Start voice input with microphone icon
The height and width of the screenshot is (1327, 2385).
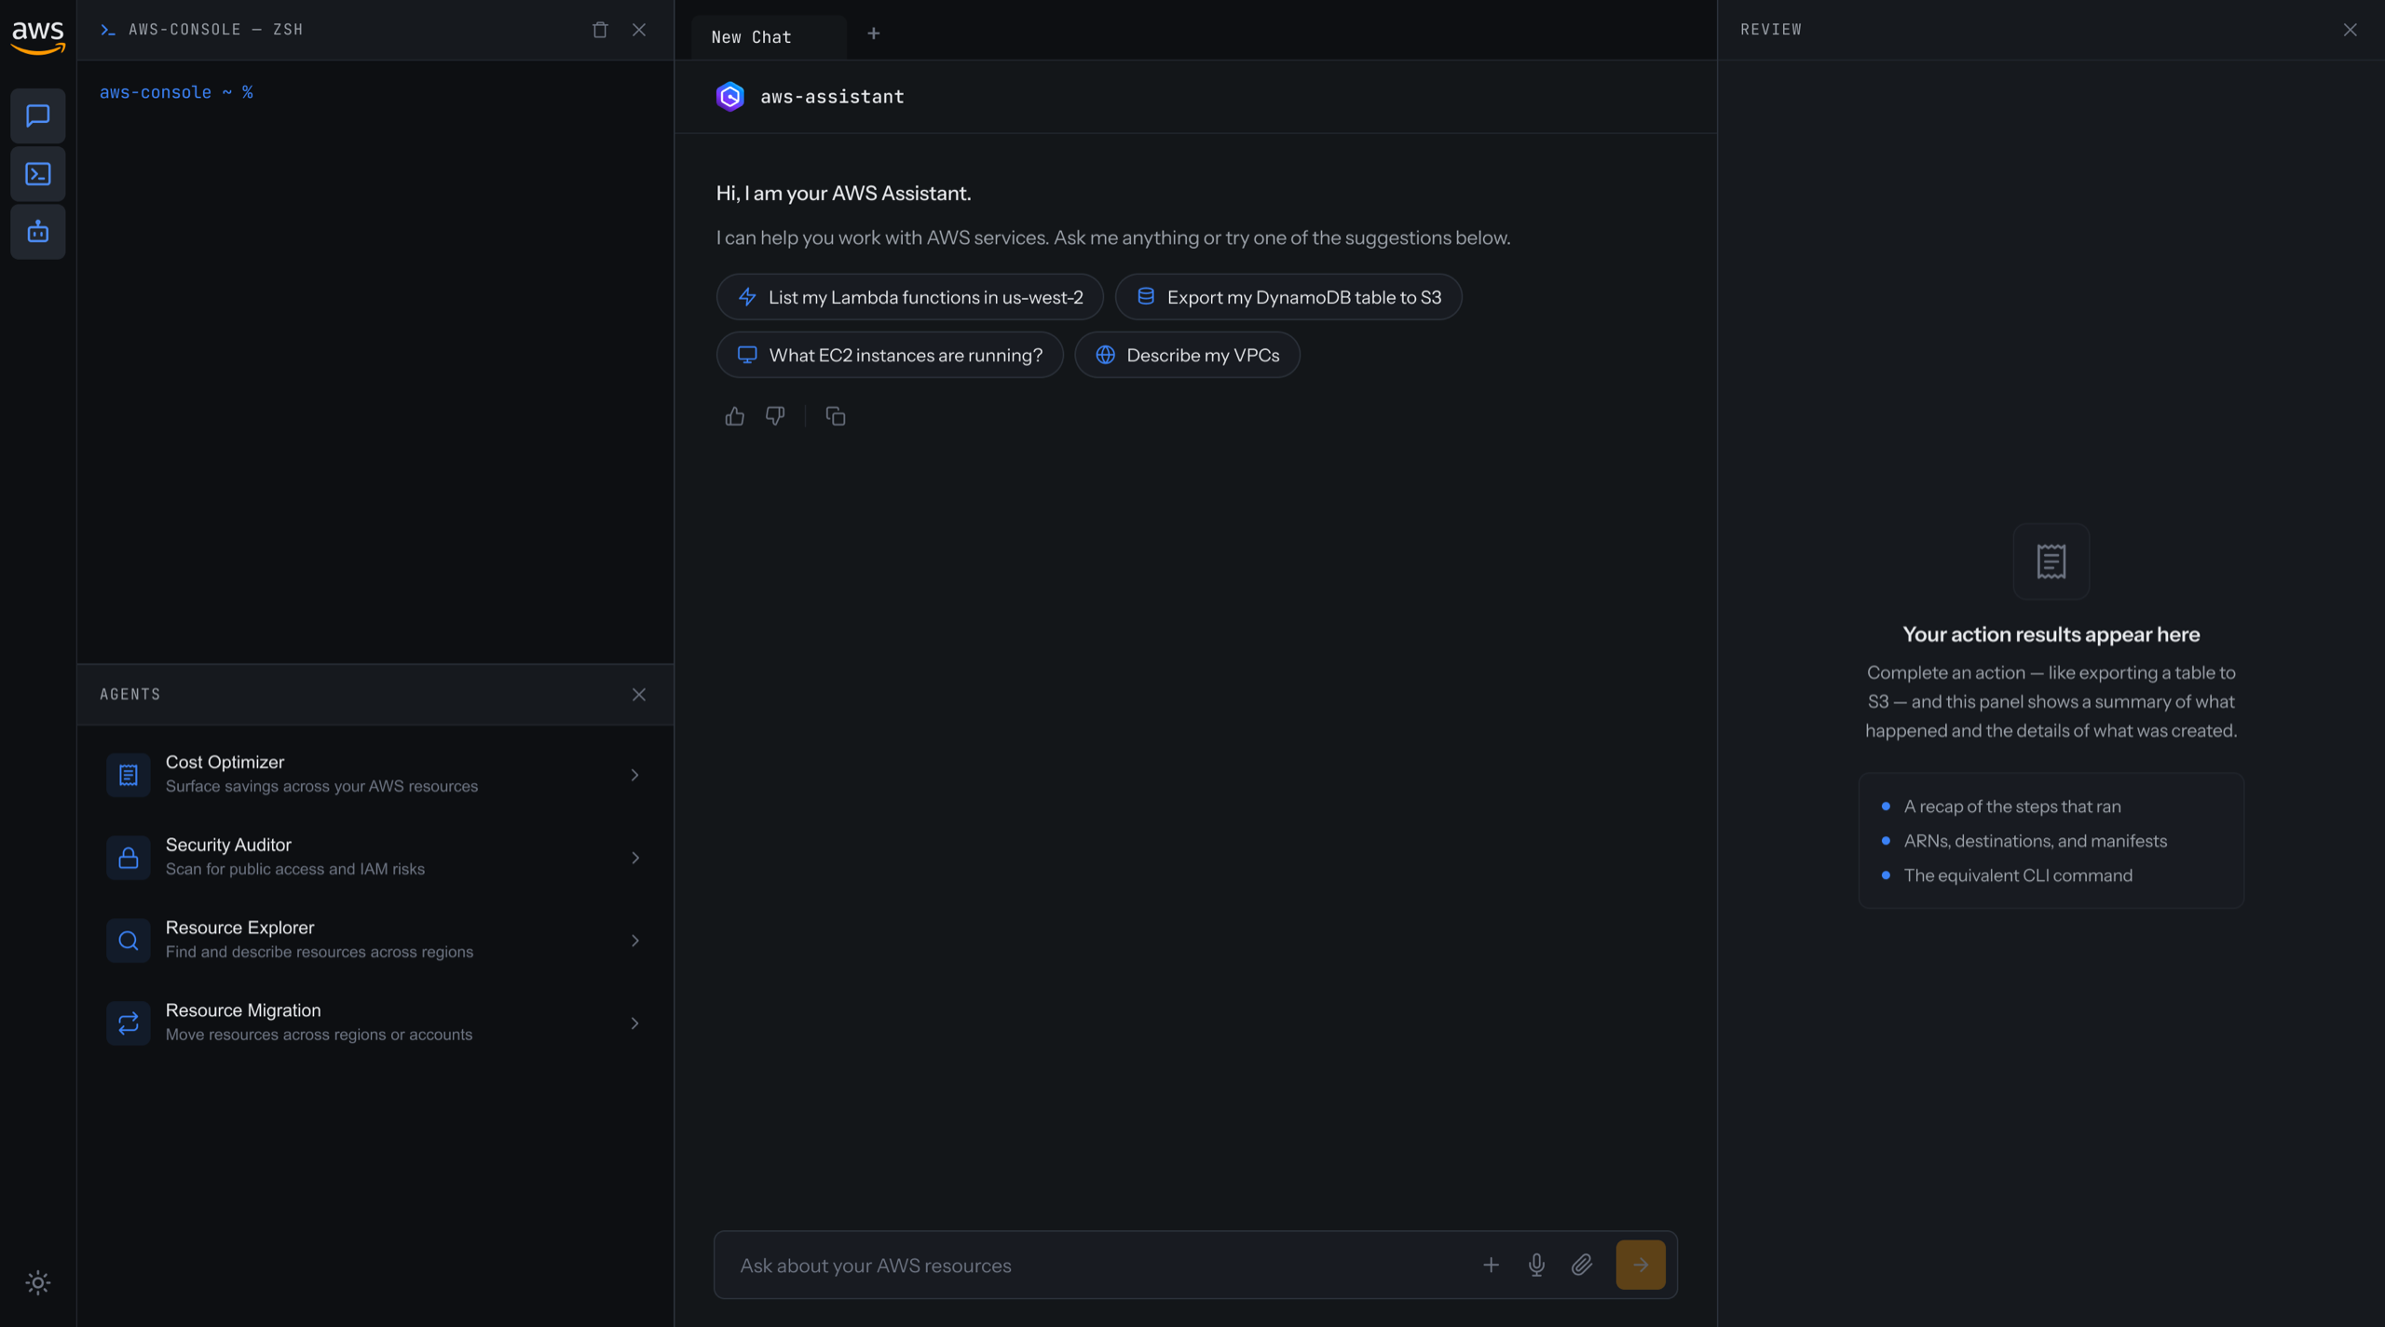tap(1537, 1265)
